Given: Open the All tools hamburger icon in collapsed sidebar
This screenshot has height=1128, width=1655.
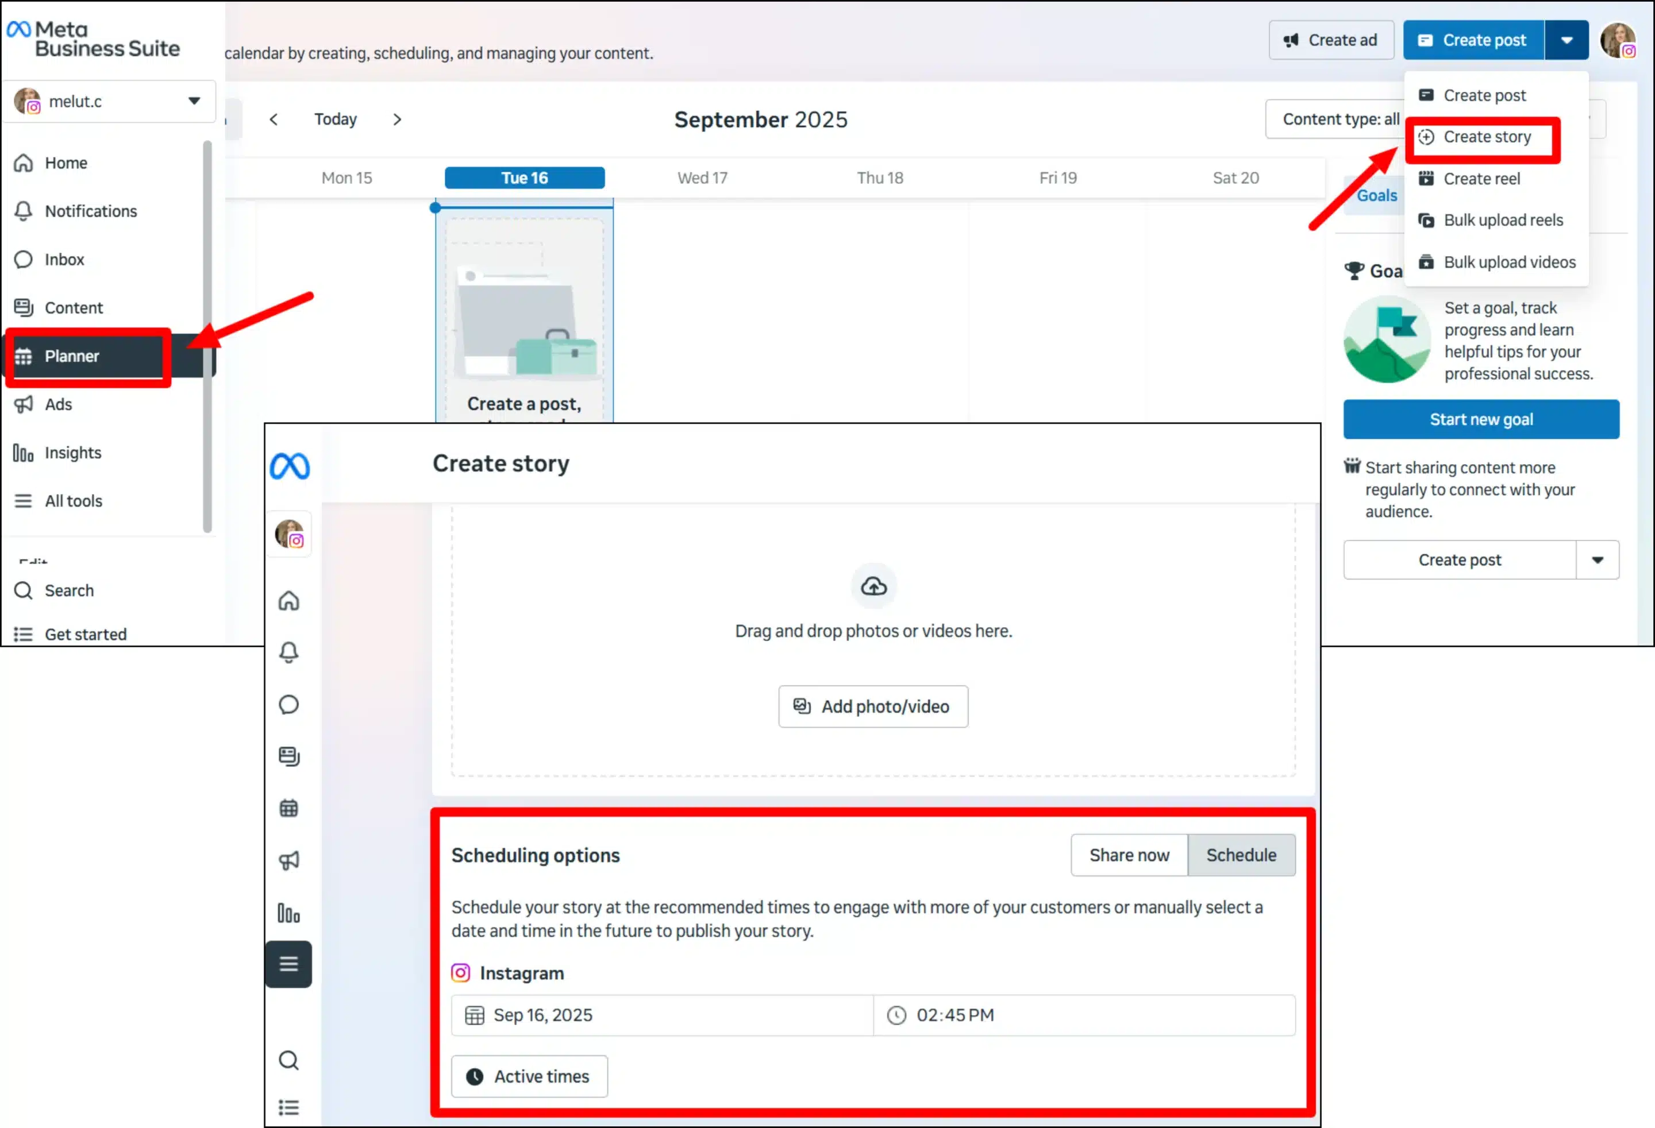Looking at the screenshot, I should tap(288, 964).
